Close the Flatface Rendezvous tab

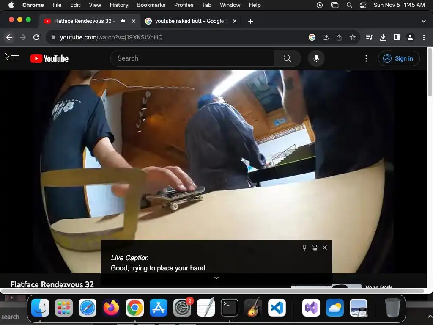[x=134, y=21]
